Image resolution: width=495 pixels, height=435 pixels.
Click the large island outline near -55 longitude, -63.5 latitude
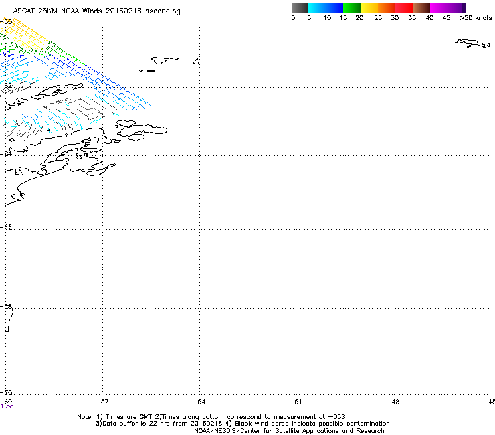[x=140, y=130]
